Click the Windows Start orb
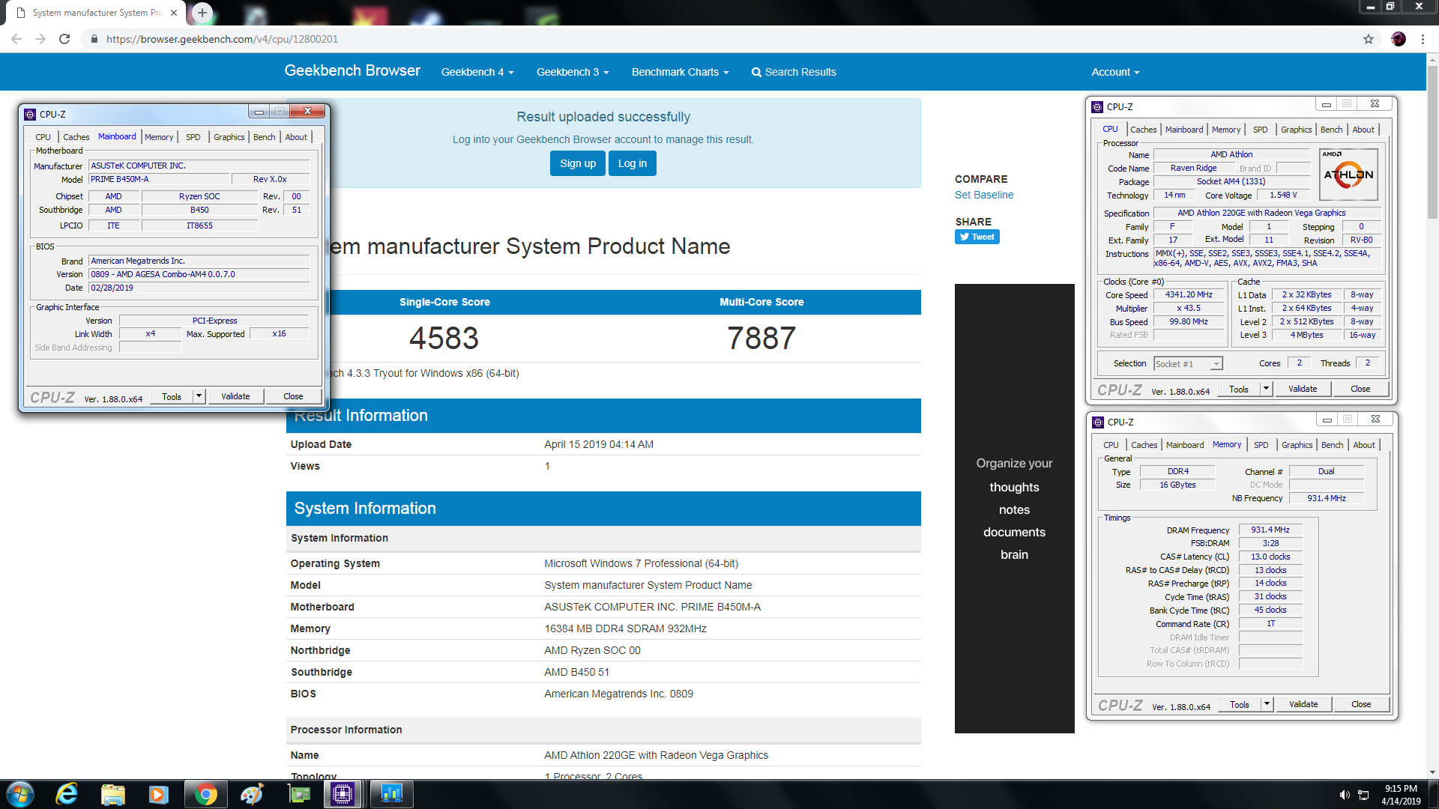This screenshot has width=1439, height=809. click(x=20, y=794)
